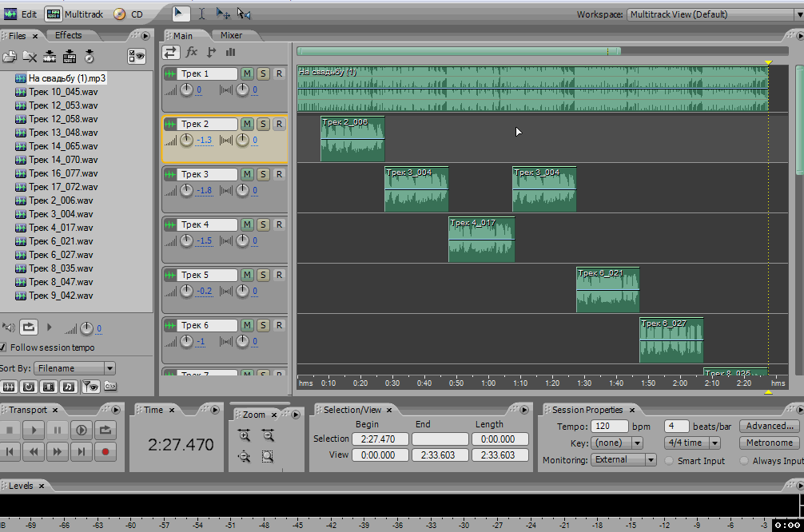Screen dimensions: 804x532
Task: Zoom in horizontally in Zoom panel
Action: pyautogui.click(x=245, y=435)
